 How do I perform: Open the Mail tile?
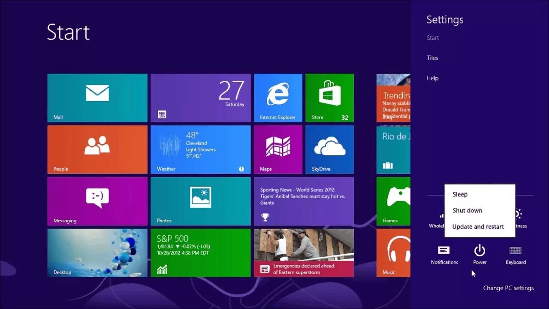tap(97, 98)
